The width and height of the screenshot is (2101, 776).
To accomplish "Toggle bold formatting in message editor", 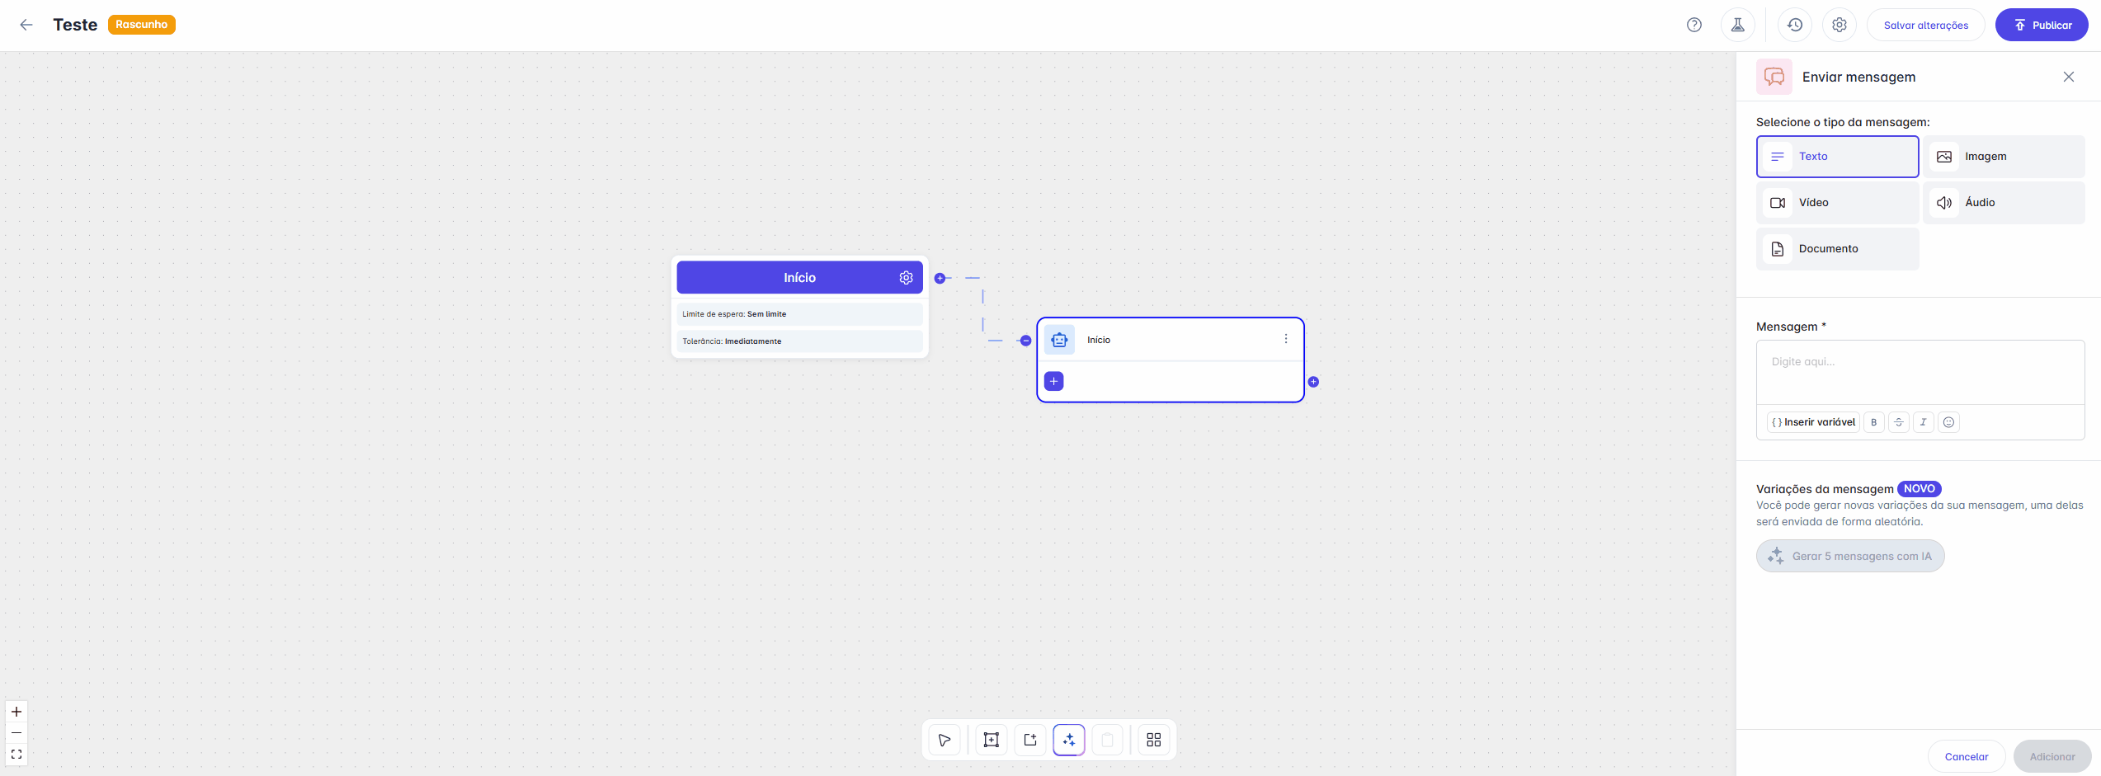I will pyautogui.click(x=1874, y=422).
